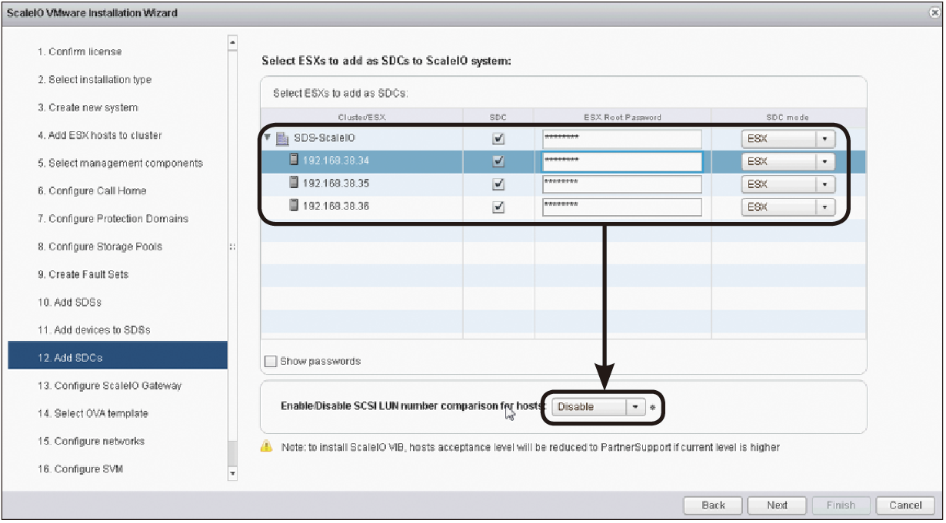Open step 11 Add devices to SDSs
Viewport: 946px width, 523px height.
pos(94,329)
